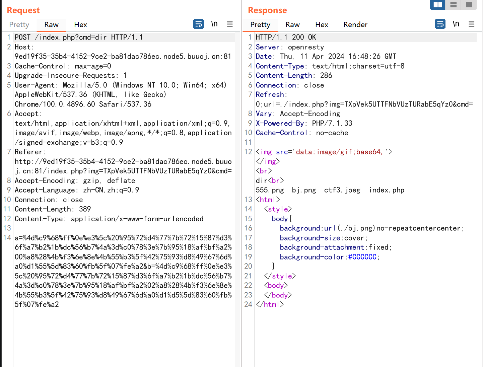The width and height of the screenshot is (483, 367).
Task: Click the 555.png file name in response
Action: tap(270, 190)
